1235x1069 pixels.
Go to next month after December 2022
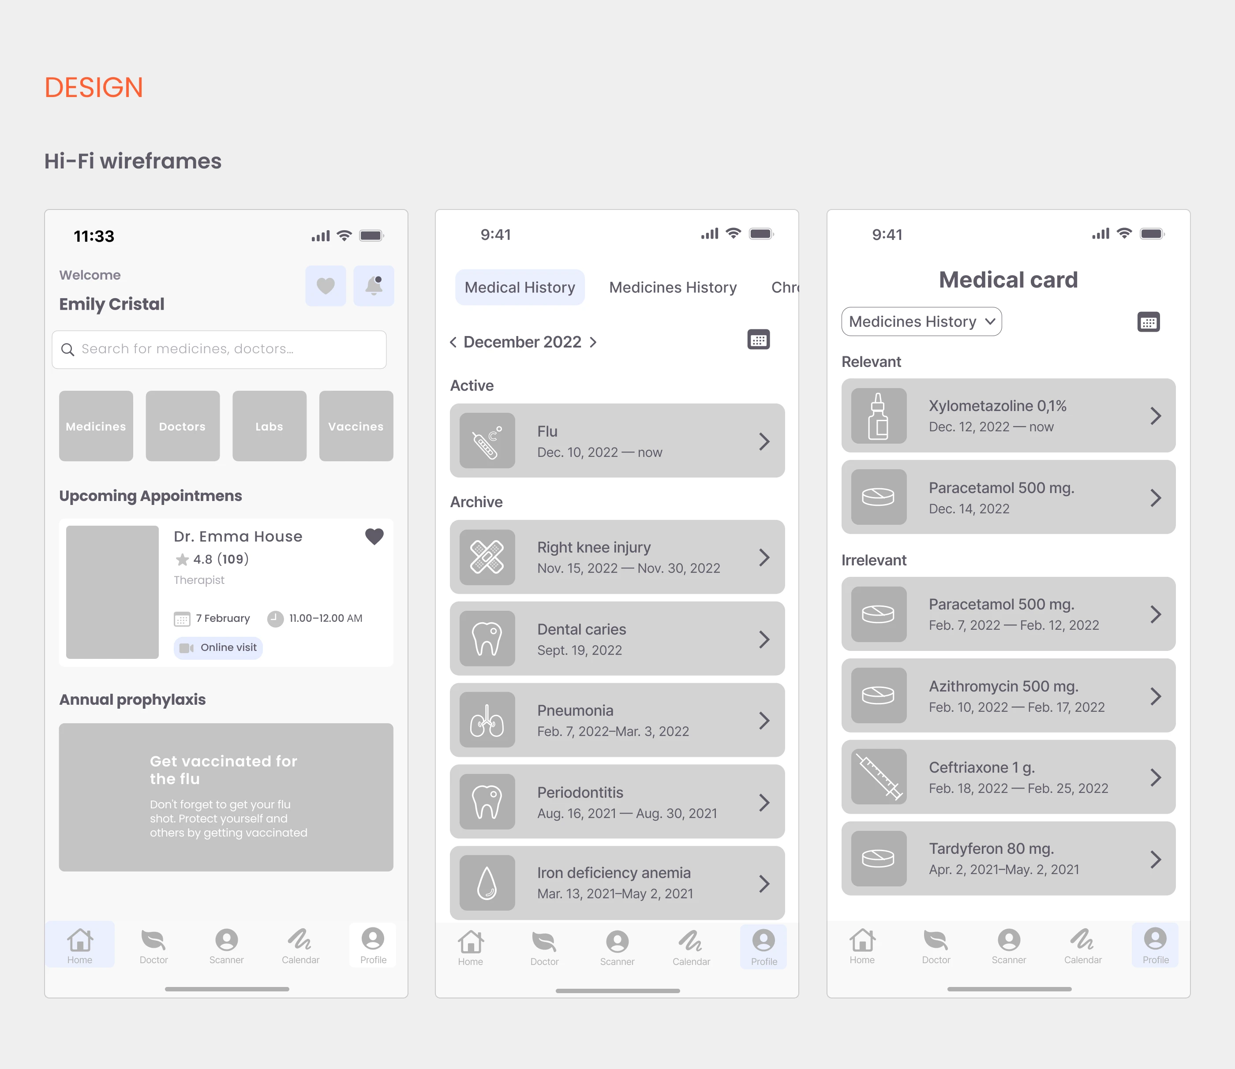click(x=593, y=342)
